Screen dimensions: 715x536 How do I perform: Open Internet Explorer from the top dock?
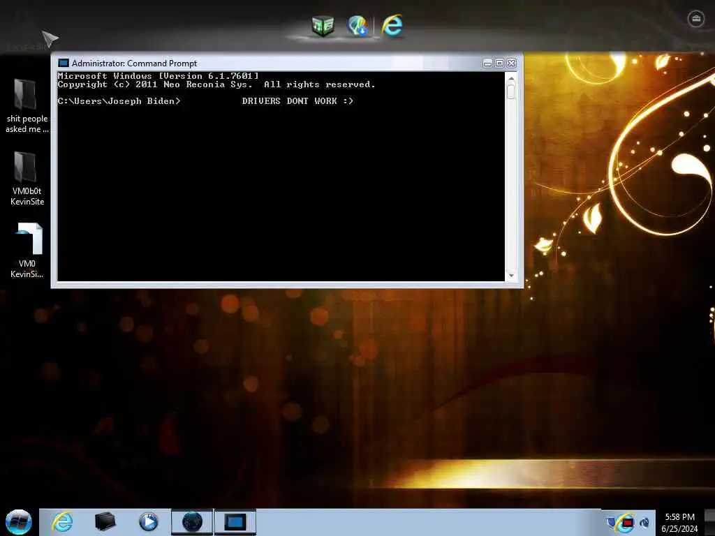pyautogui.click(x=392, y=25)
